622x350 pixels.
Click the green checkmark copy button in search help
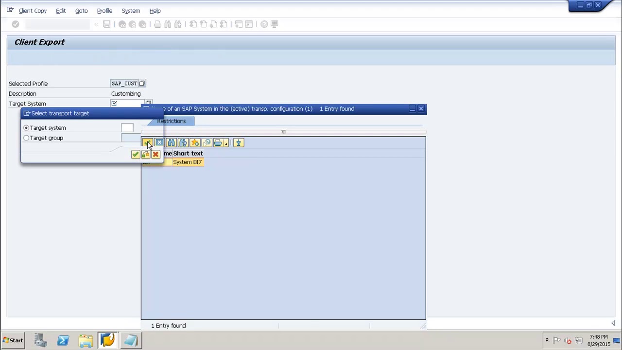(x=147, y=142)
